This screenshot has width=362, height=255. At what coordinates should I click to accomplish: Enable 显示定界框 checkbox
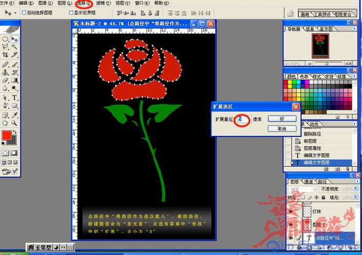tap(71, 12)
